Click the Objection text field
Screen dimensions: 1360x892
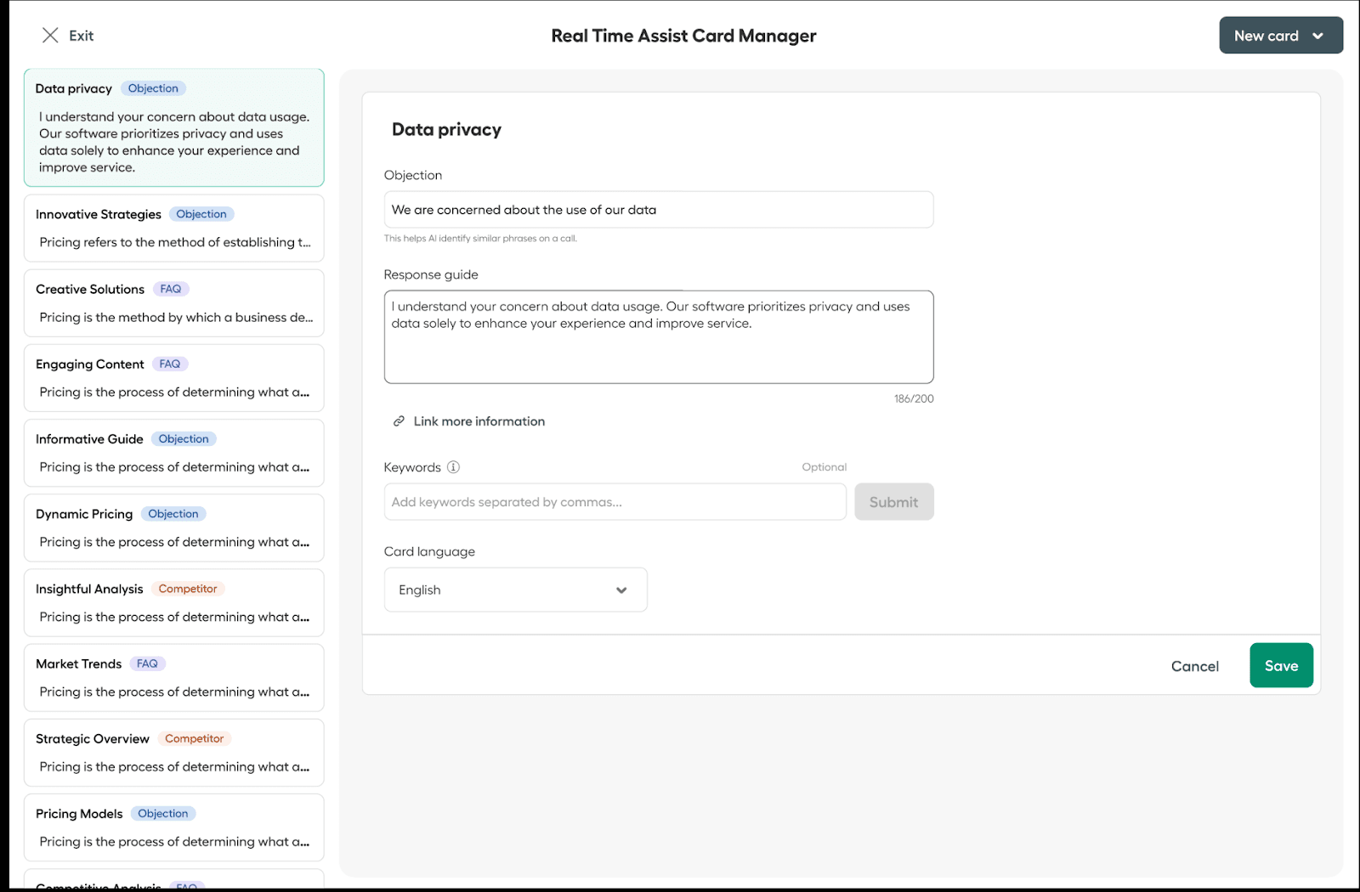click(658, 210)
